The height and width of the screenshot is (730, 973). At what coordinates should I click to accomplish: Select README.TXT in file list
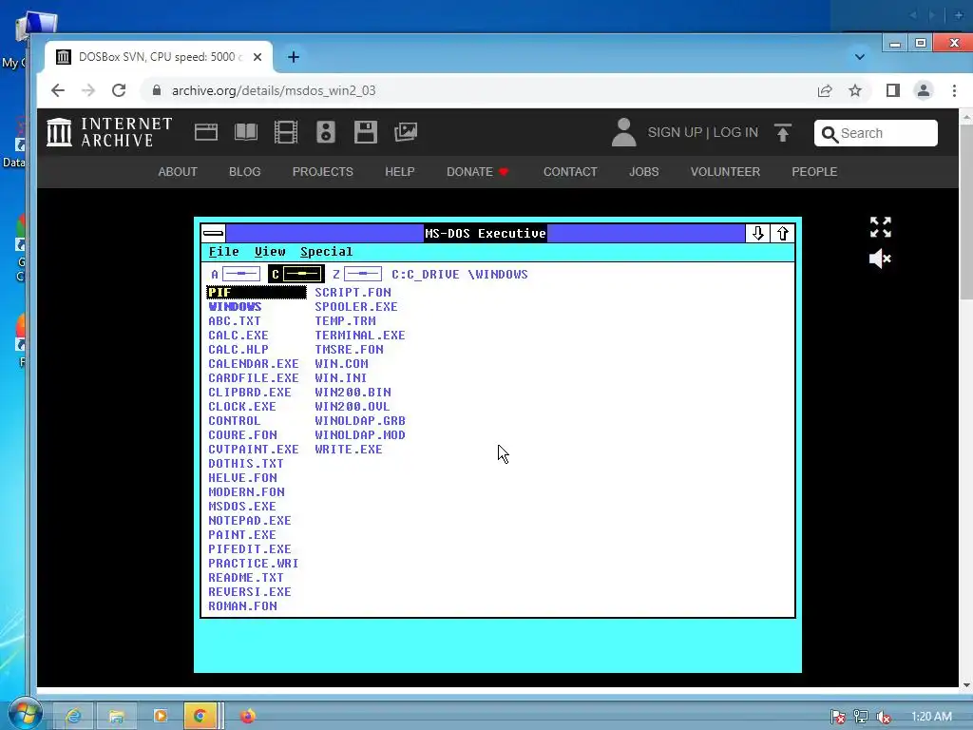(246, 578)
